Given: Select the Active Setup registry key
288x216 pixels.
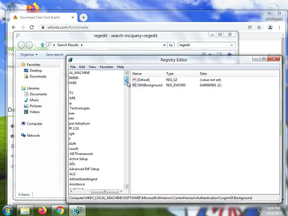Looking at the screenshot, I should (78, 159).
